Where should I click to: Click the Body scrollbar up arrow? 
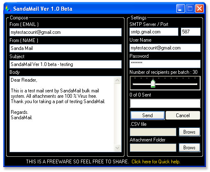118,80
